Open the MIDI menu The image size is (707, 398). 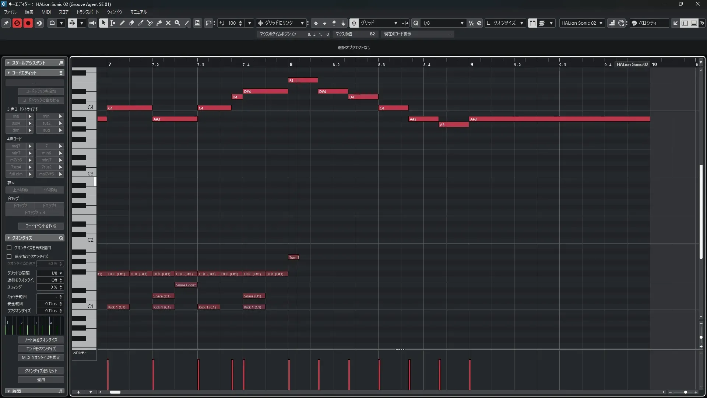(x=46, y=12)
